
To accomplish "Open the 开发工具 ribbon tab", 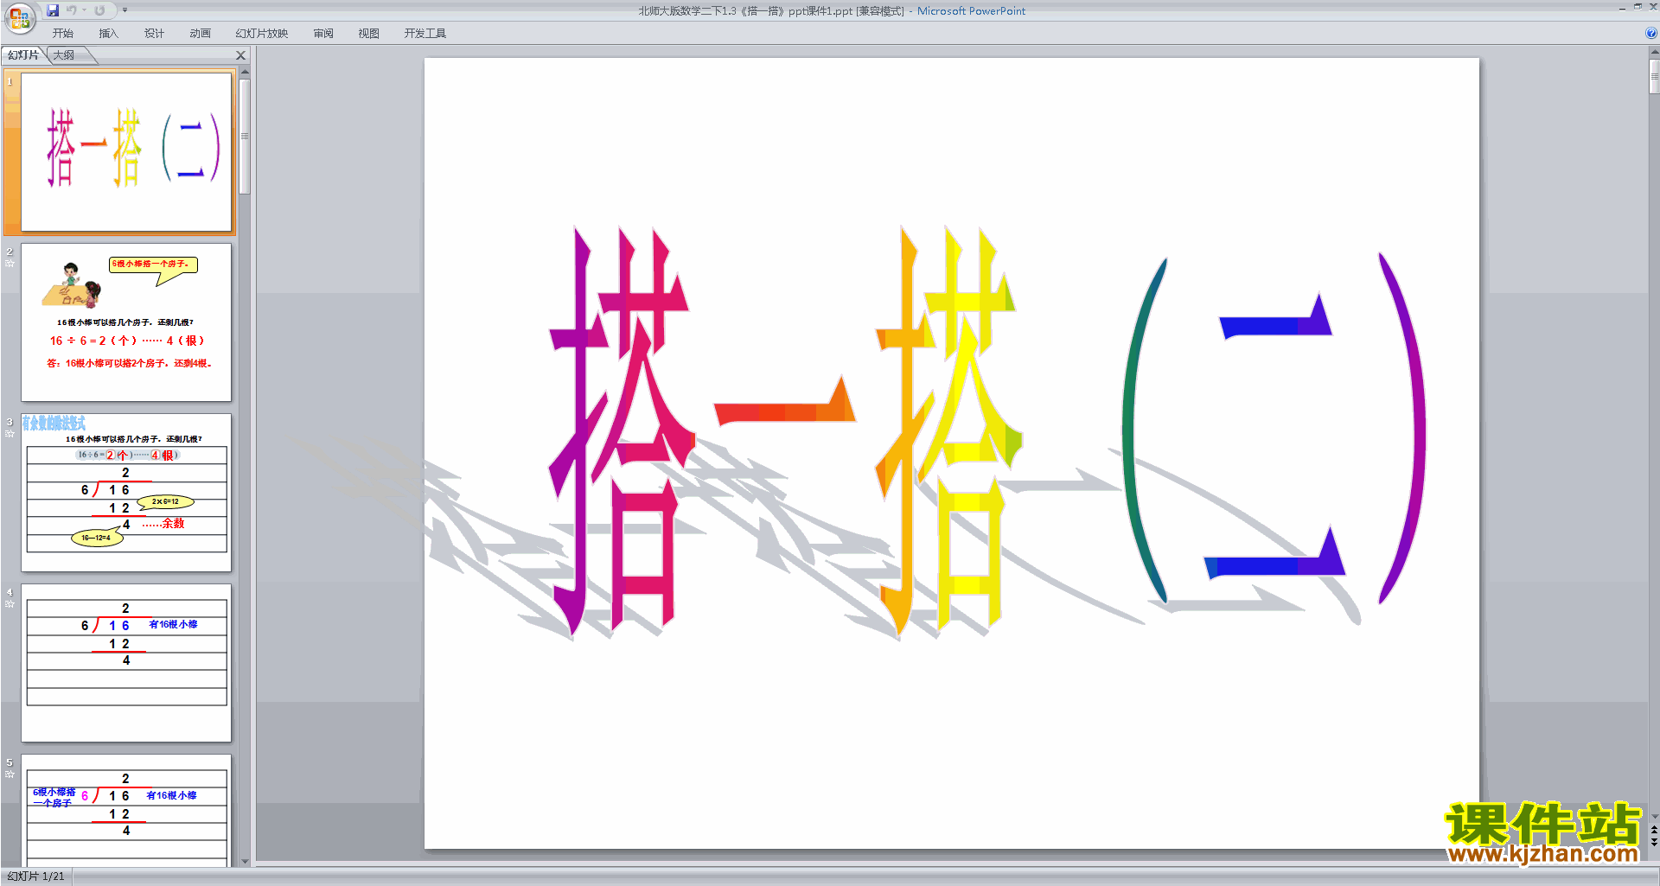I will point(425,34).
